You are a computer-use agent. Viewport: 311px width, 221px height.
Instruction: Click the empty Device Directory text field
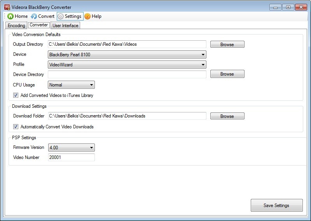[127, 74]
